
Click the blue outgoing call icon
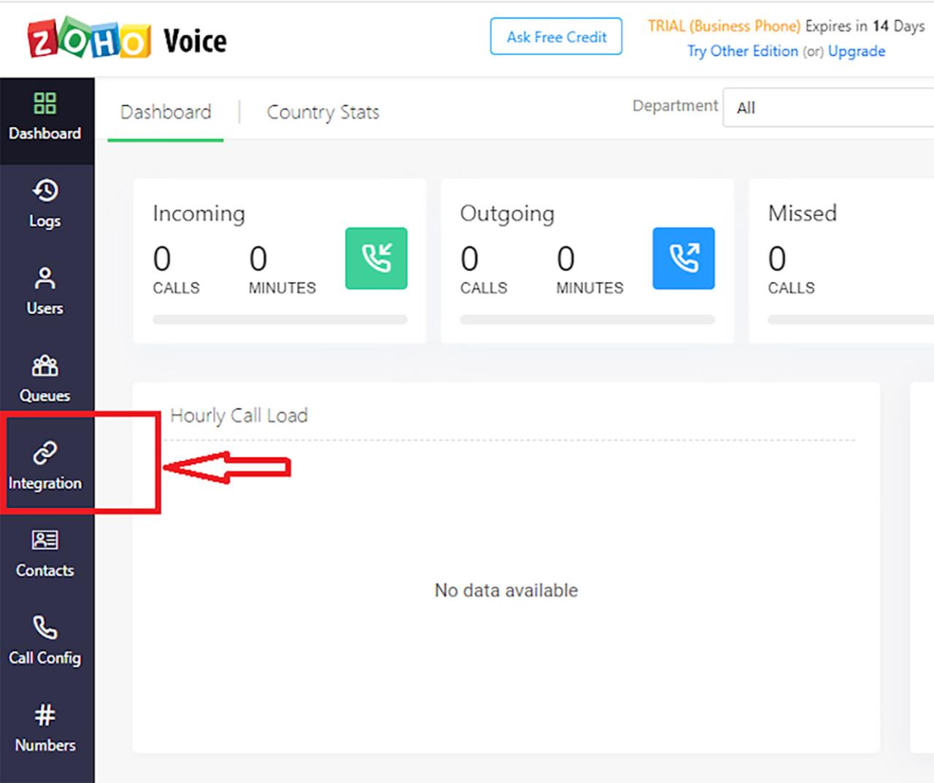[x=684, y=258]
